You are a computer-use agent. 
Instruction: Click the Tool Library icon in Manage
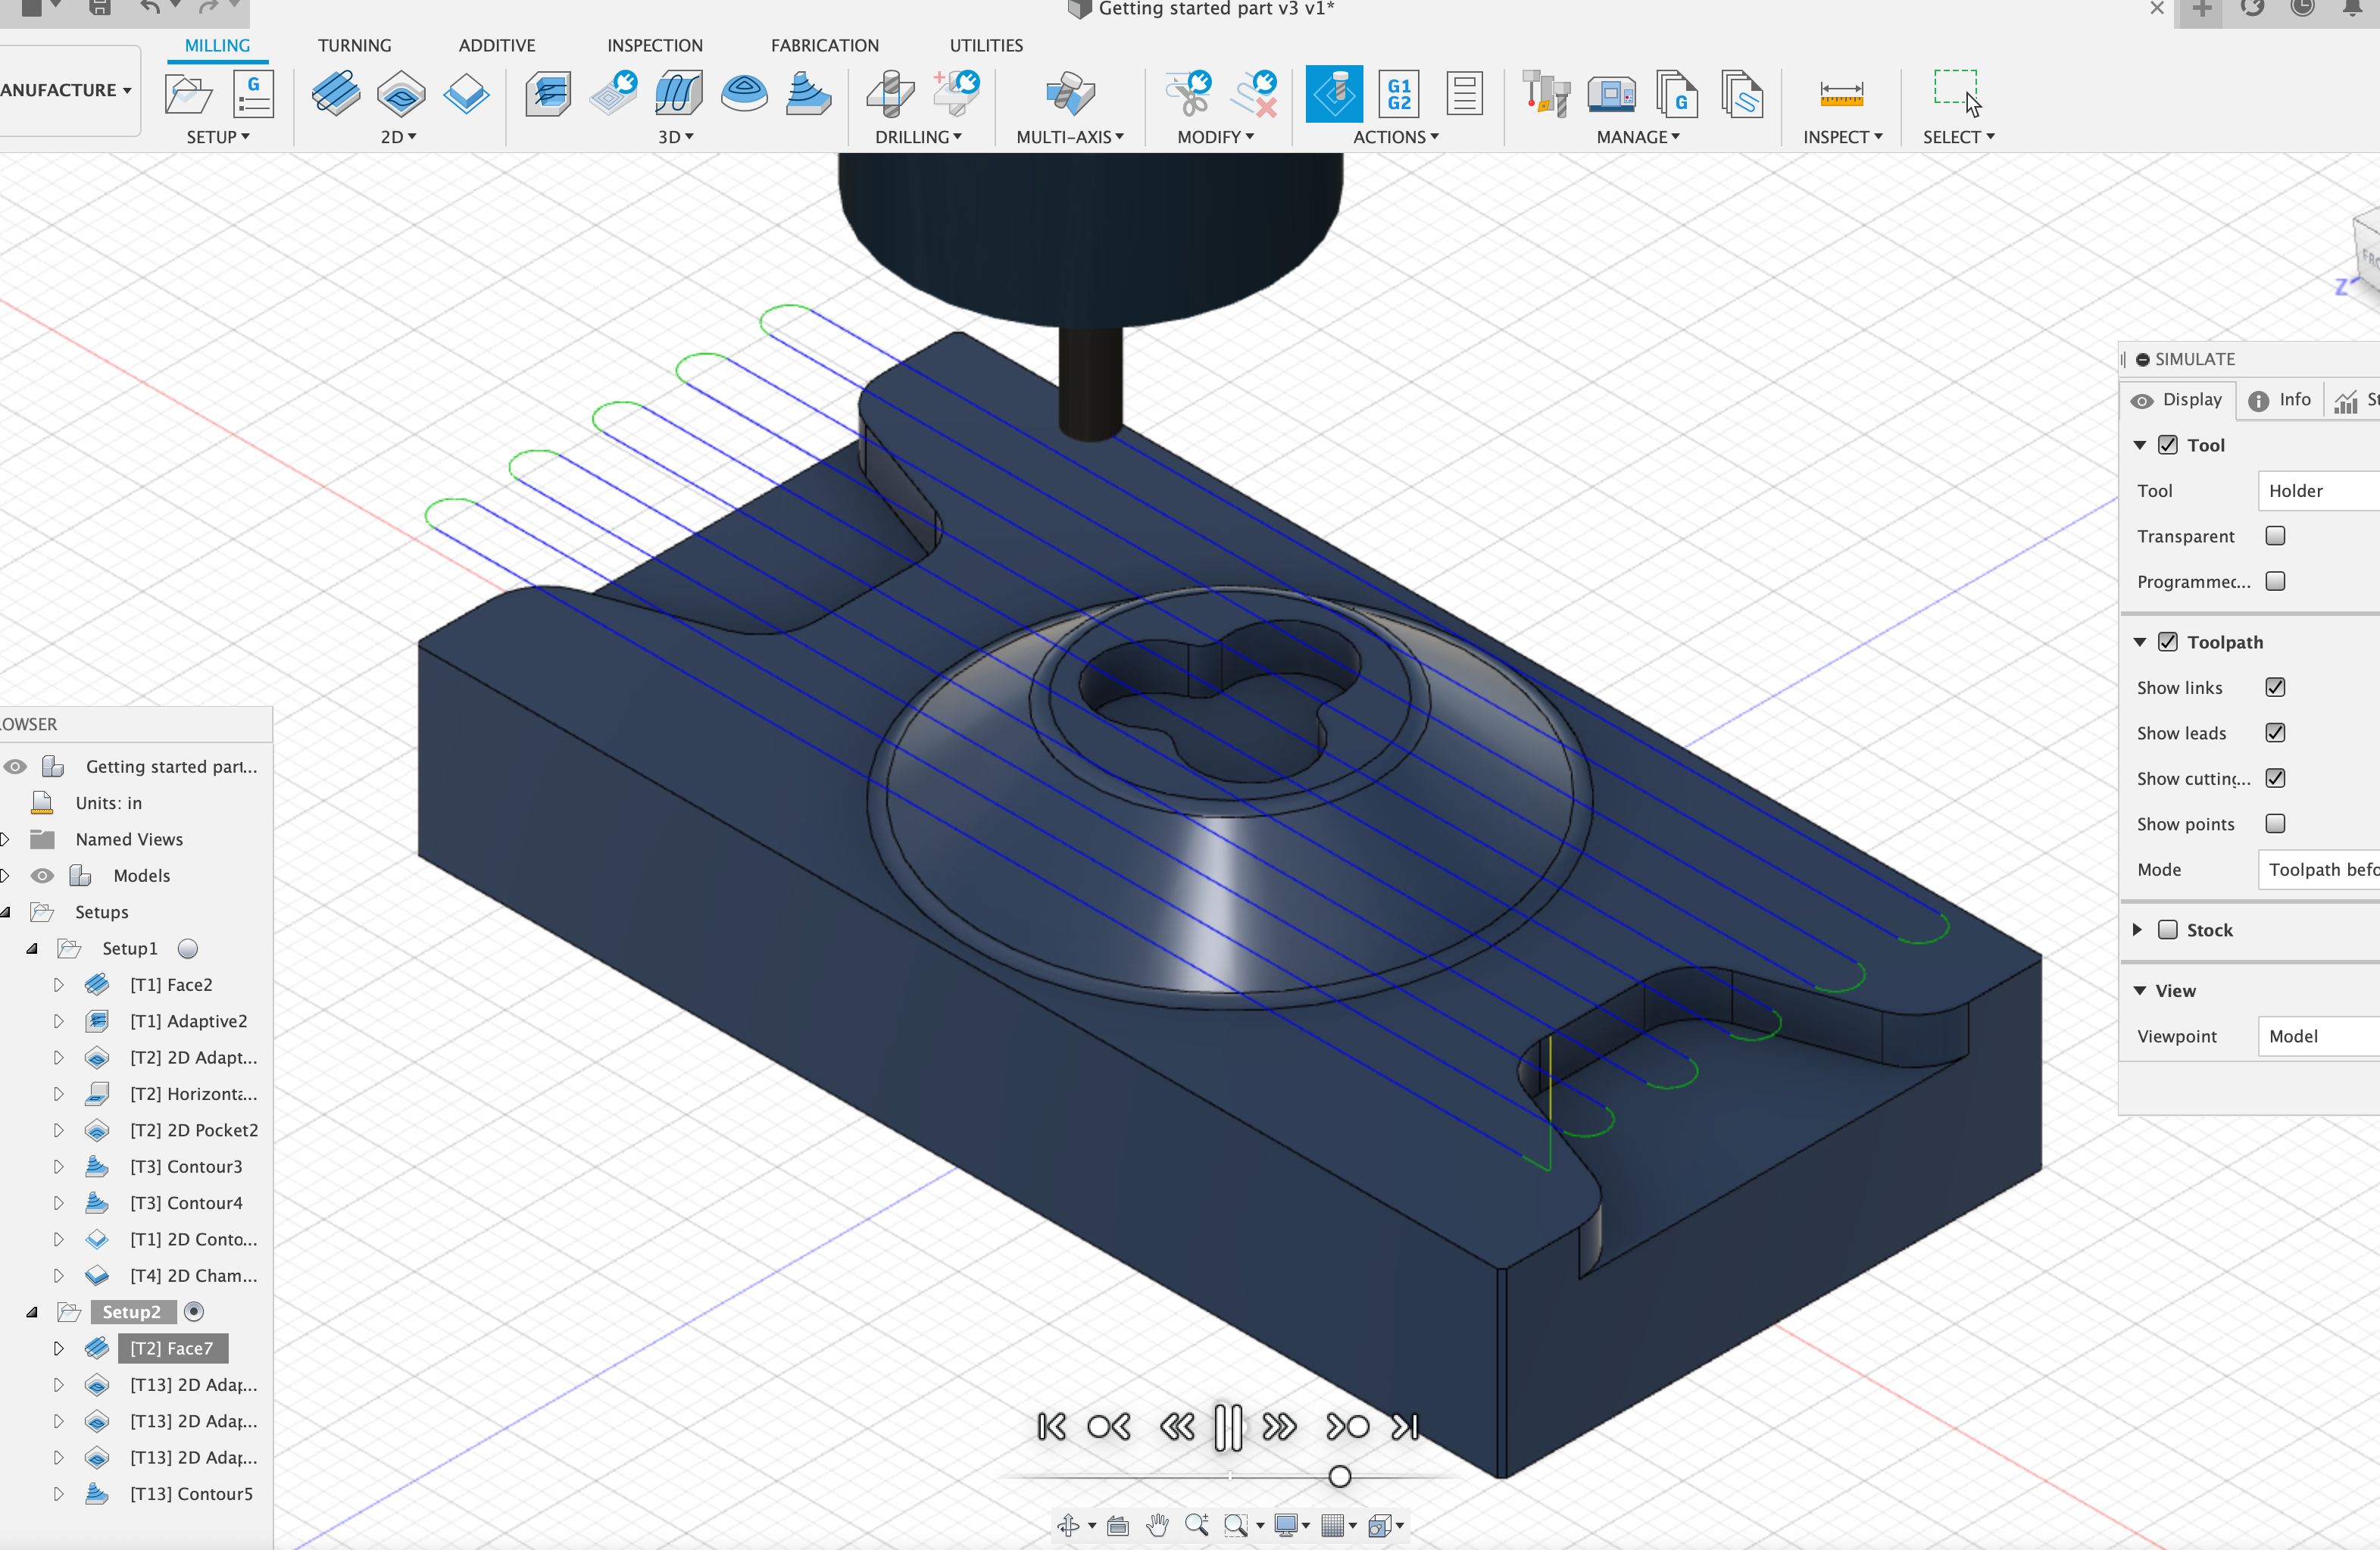point(1545,94)
